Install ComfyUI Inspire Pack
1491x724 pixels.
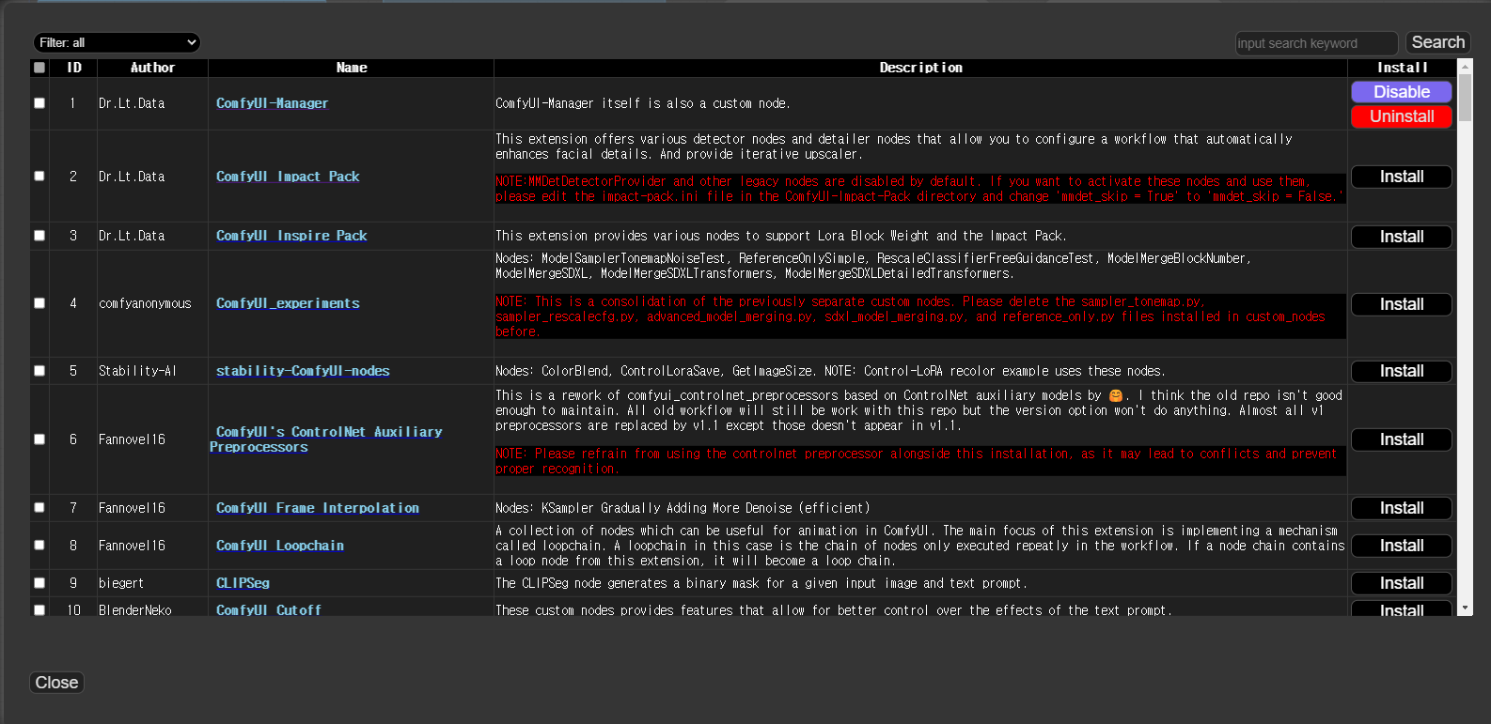pyautogui.click(x=1401, y=237)
